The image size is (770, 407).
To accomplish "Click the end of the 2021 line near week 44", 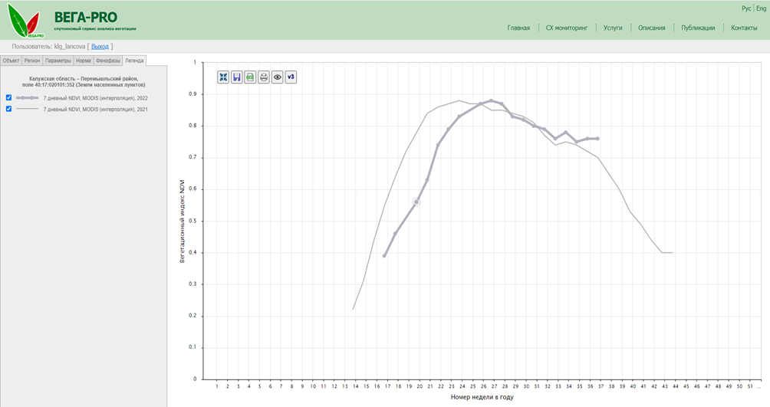I will (x=672, y=252).
